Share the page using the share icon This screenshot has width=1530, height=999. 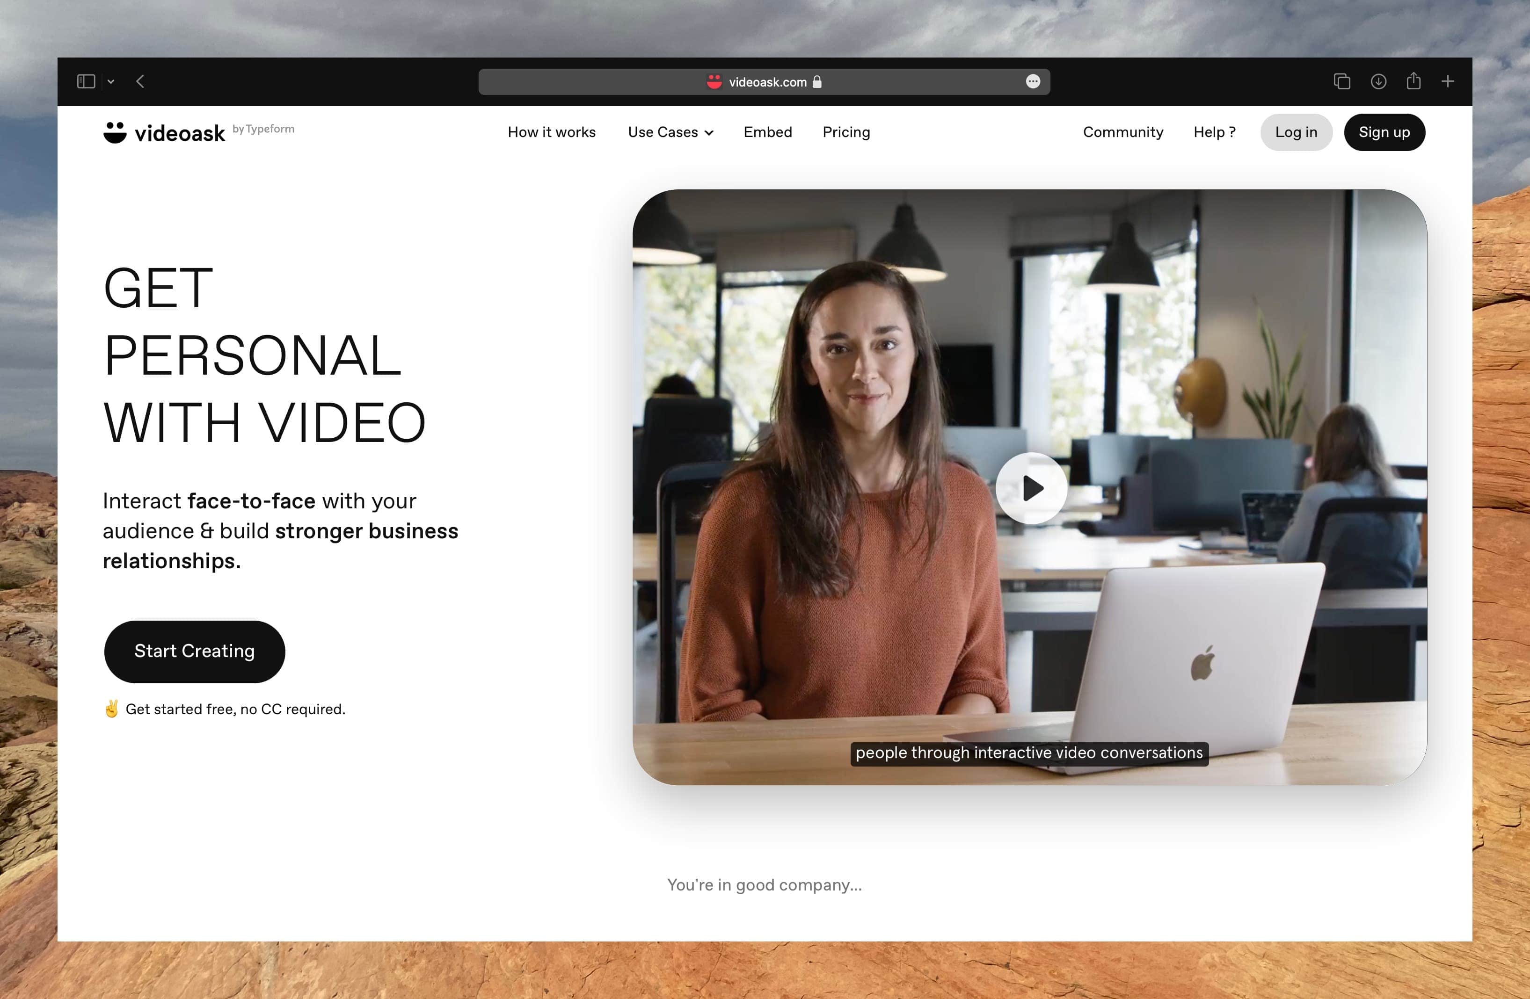click(1413, 81)
